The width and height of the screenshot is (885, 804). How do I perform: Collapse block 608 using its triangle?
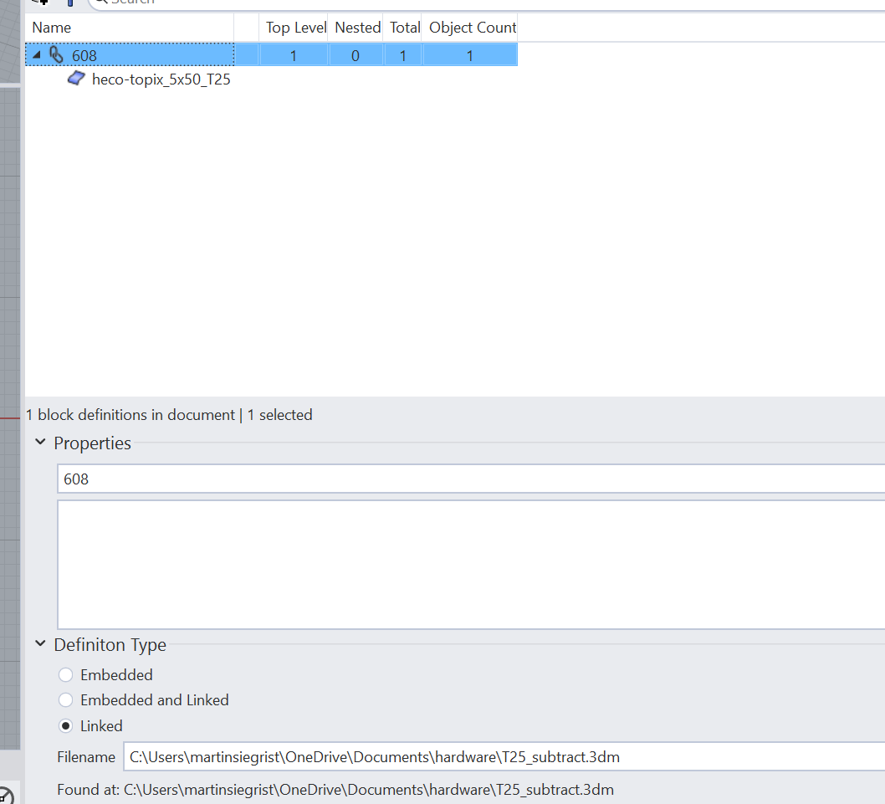point(35,54)
